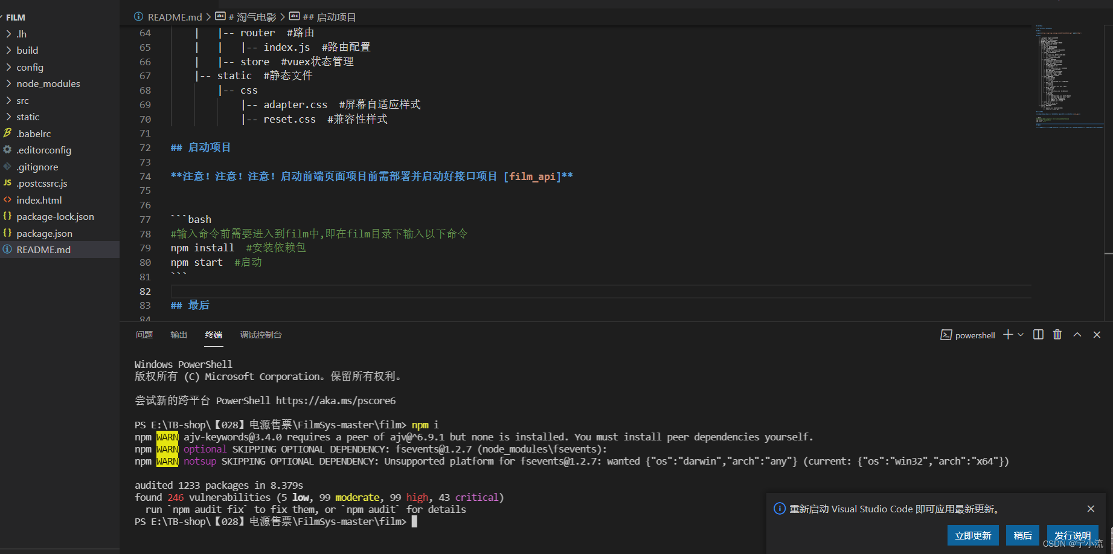Click 稍后 to update later
The height and width of the screenshot is (554, 1113).
(1022, 535)
